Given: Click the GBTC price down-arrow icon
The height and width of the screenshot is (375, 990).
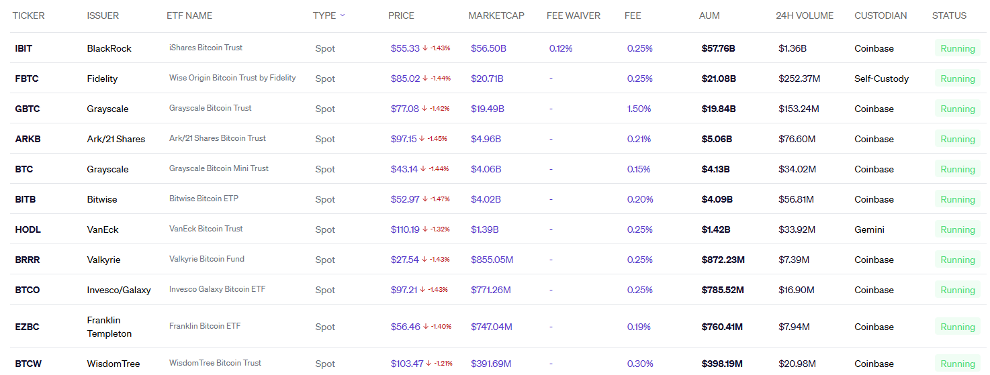Looking at the screenshot, I should [x=424, y=109].
